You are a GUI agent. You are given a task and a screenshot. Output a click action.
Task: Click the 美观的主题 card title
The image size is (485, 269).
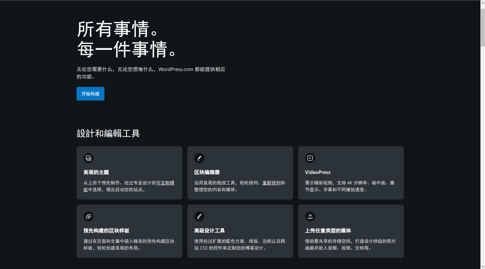pos(96,172)
